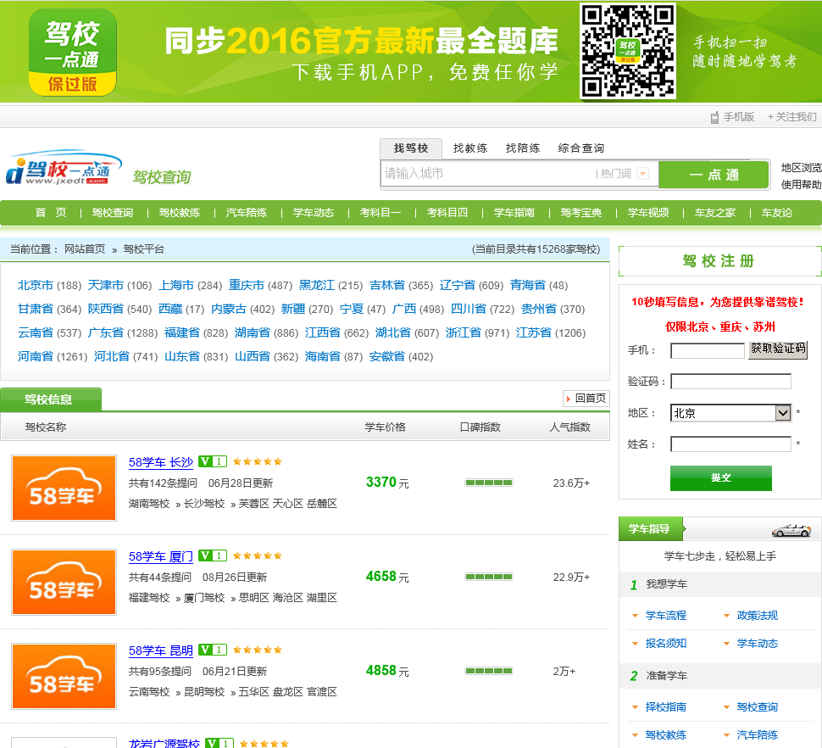
Task: Open the 江苏省 region link
Action: 534,332
